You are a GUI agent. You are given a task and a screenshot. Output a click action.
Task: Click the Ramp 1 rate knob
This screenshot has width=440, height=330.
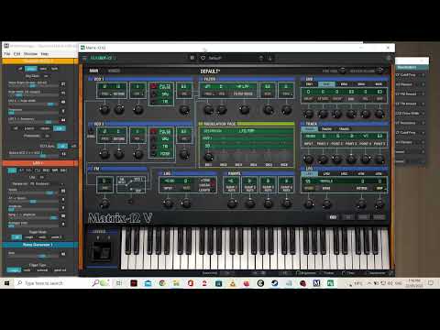[x=232, y=203]
